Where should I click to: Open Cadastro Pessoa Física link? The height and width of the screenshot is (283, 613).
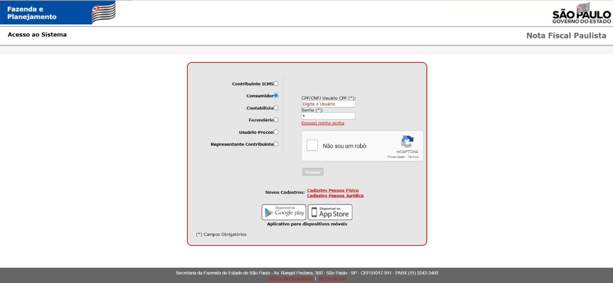click(x=333, y=190)
